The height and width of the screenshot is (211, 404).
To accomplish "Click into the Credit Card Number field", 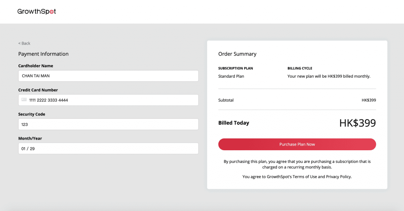I will pyautogui.click(x=108, y=100).
